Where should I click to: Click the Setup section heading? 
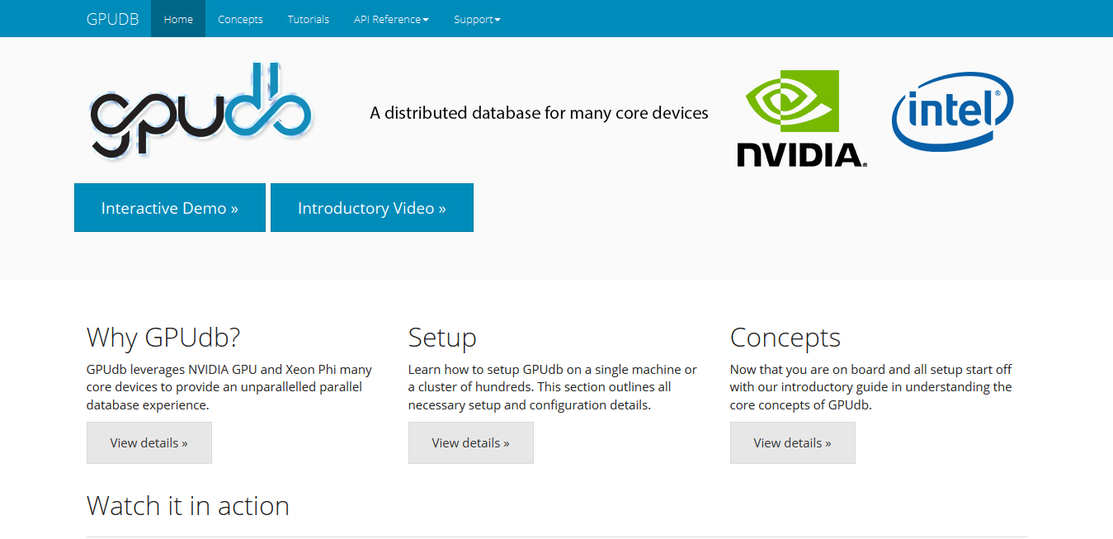tap(442, 338)
